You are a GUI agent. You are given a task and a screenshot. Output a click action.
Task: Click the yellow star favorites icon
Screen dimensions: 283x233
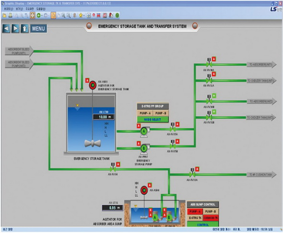(81, 16)
